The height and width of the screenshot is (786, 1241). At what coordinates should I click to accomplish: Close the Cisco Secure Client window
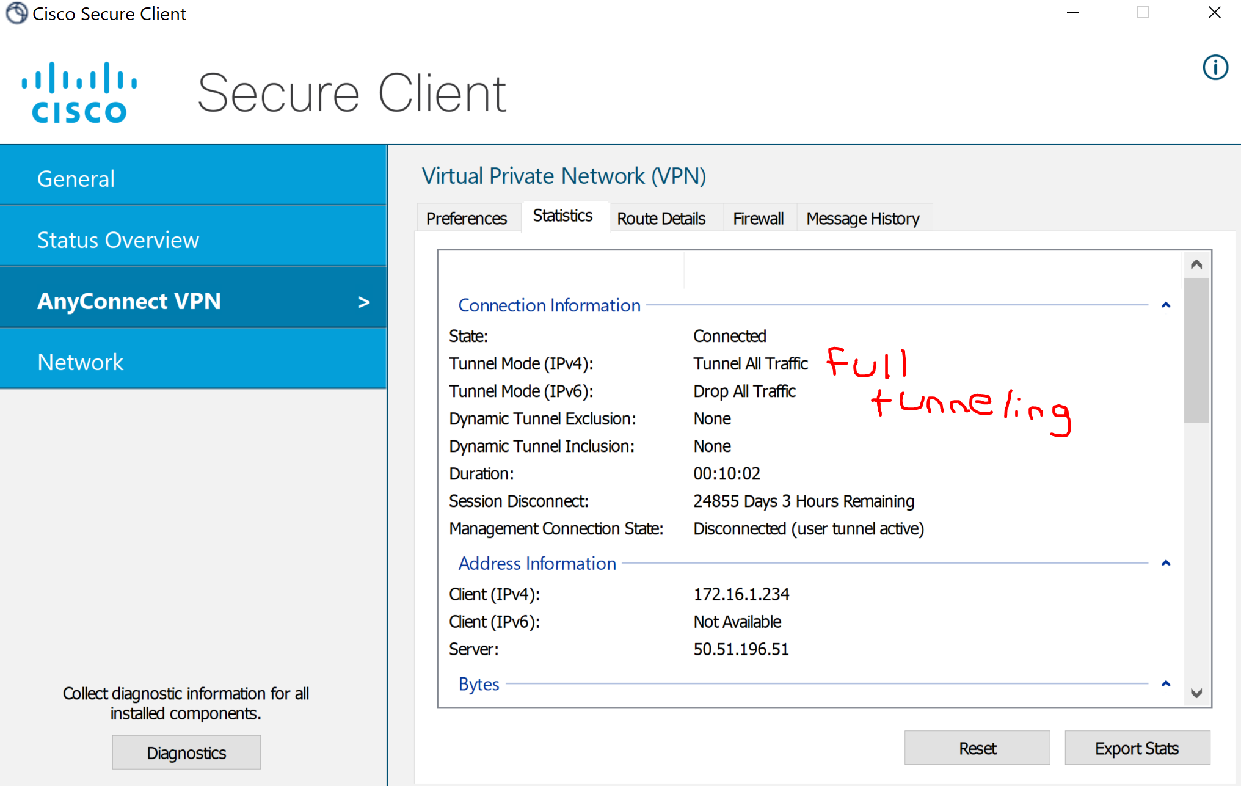1215,13
